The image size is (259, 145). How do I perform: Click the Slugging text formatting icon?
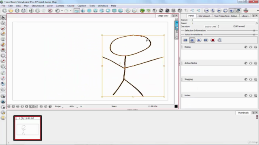[x=246, y=79]
